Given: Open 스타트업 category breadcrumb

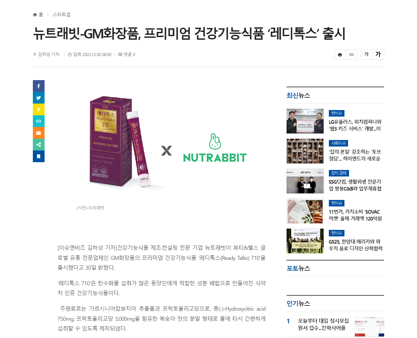Looking at the screenshot, I should [61, 15].
